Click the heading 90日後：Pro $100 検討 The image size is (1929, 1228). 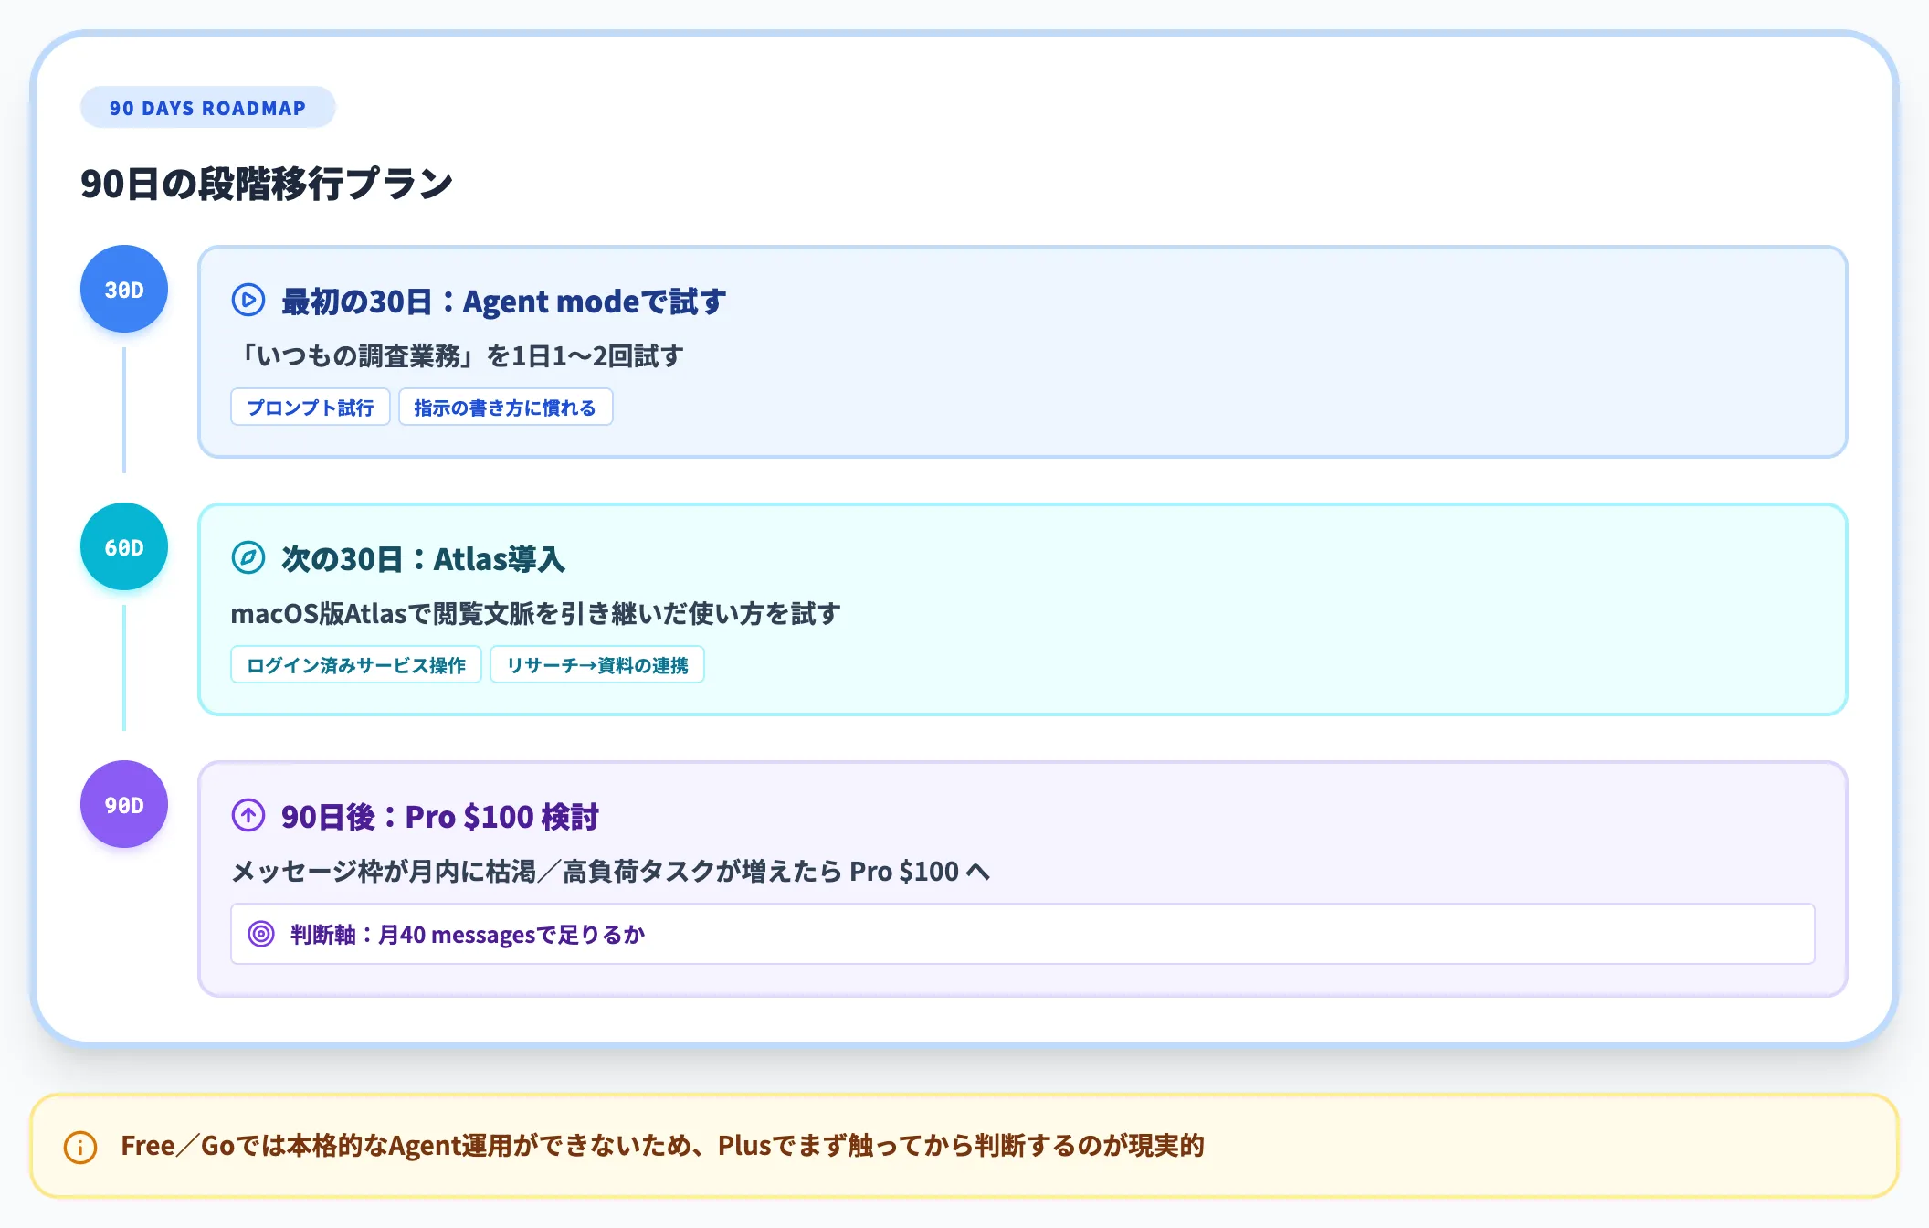click(439, 816)
